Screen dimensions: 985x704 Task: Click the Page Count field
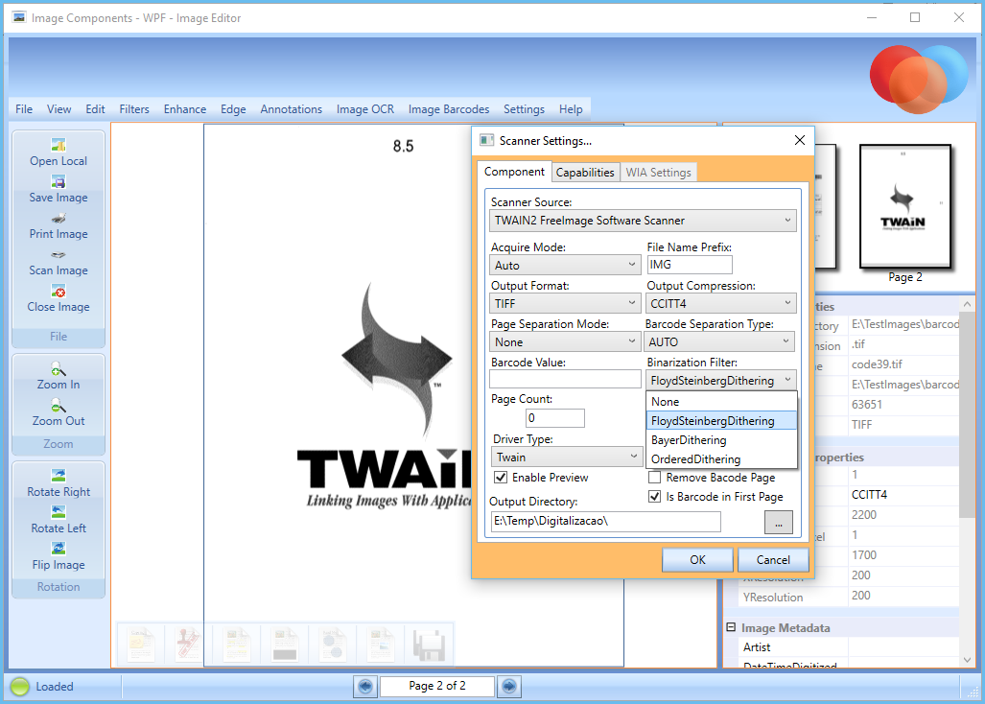click(x=554, y=417)
